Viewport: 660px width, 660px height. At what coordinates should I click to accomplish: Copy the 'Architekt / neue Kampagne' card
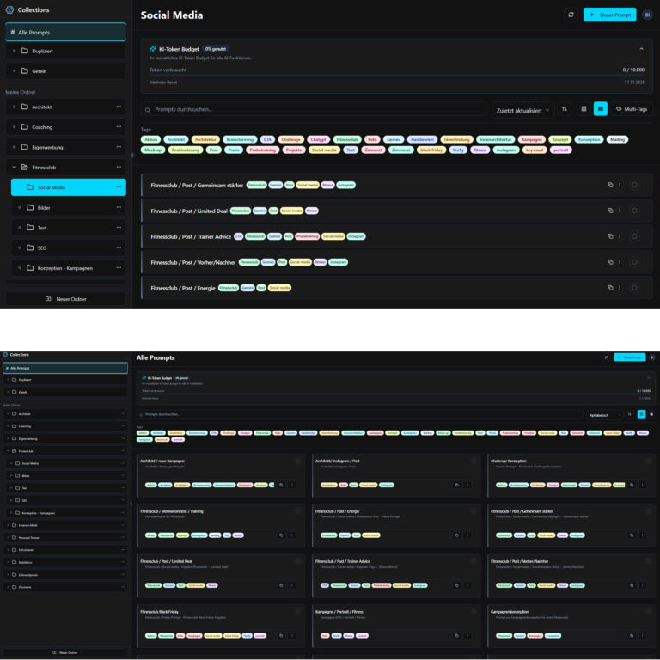[x=281, y=485]
